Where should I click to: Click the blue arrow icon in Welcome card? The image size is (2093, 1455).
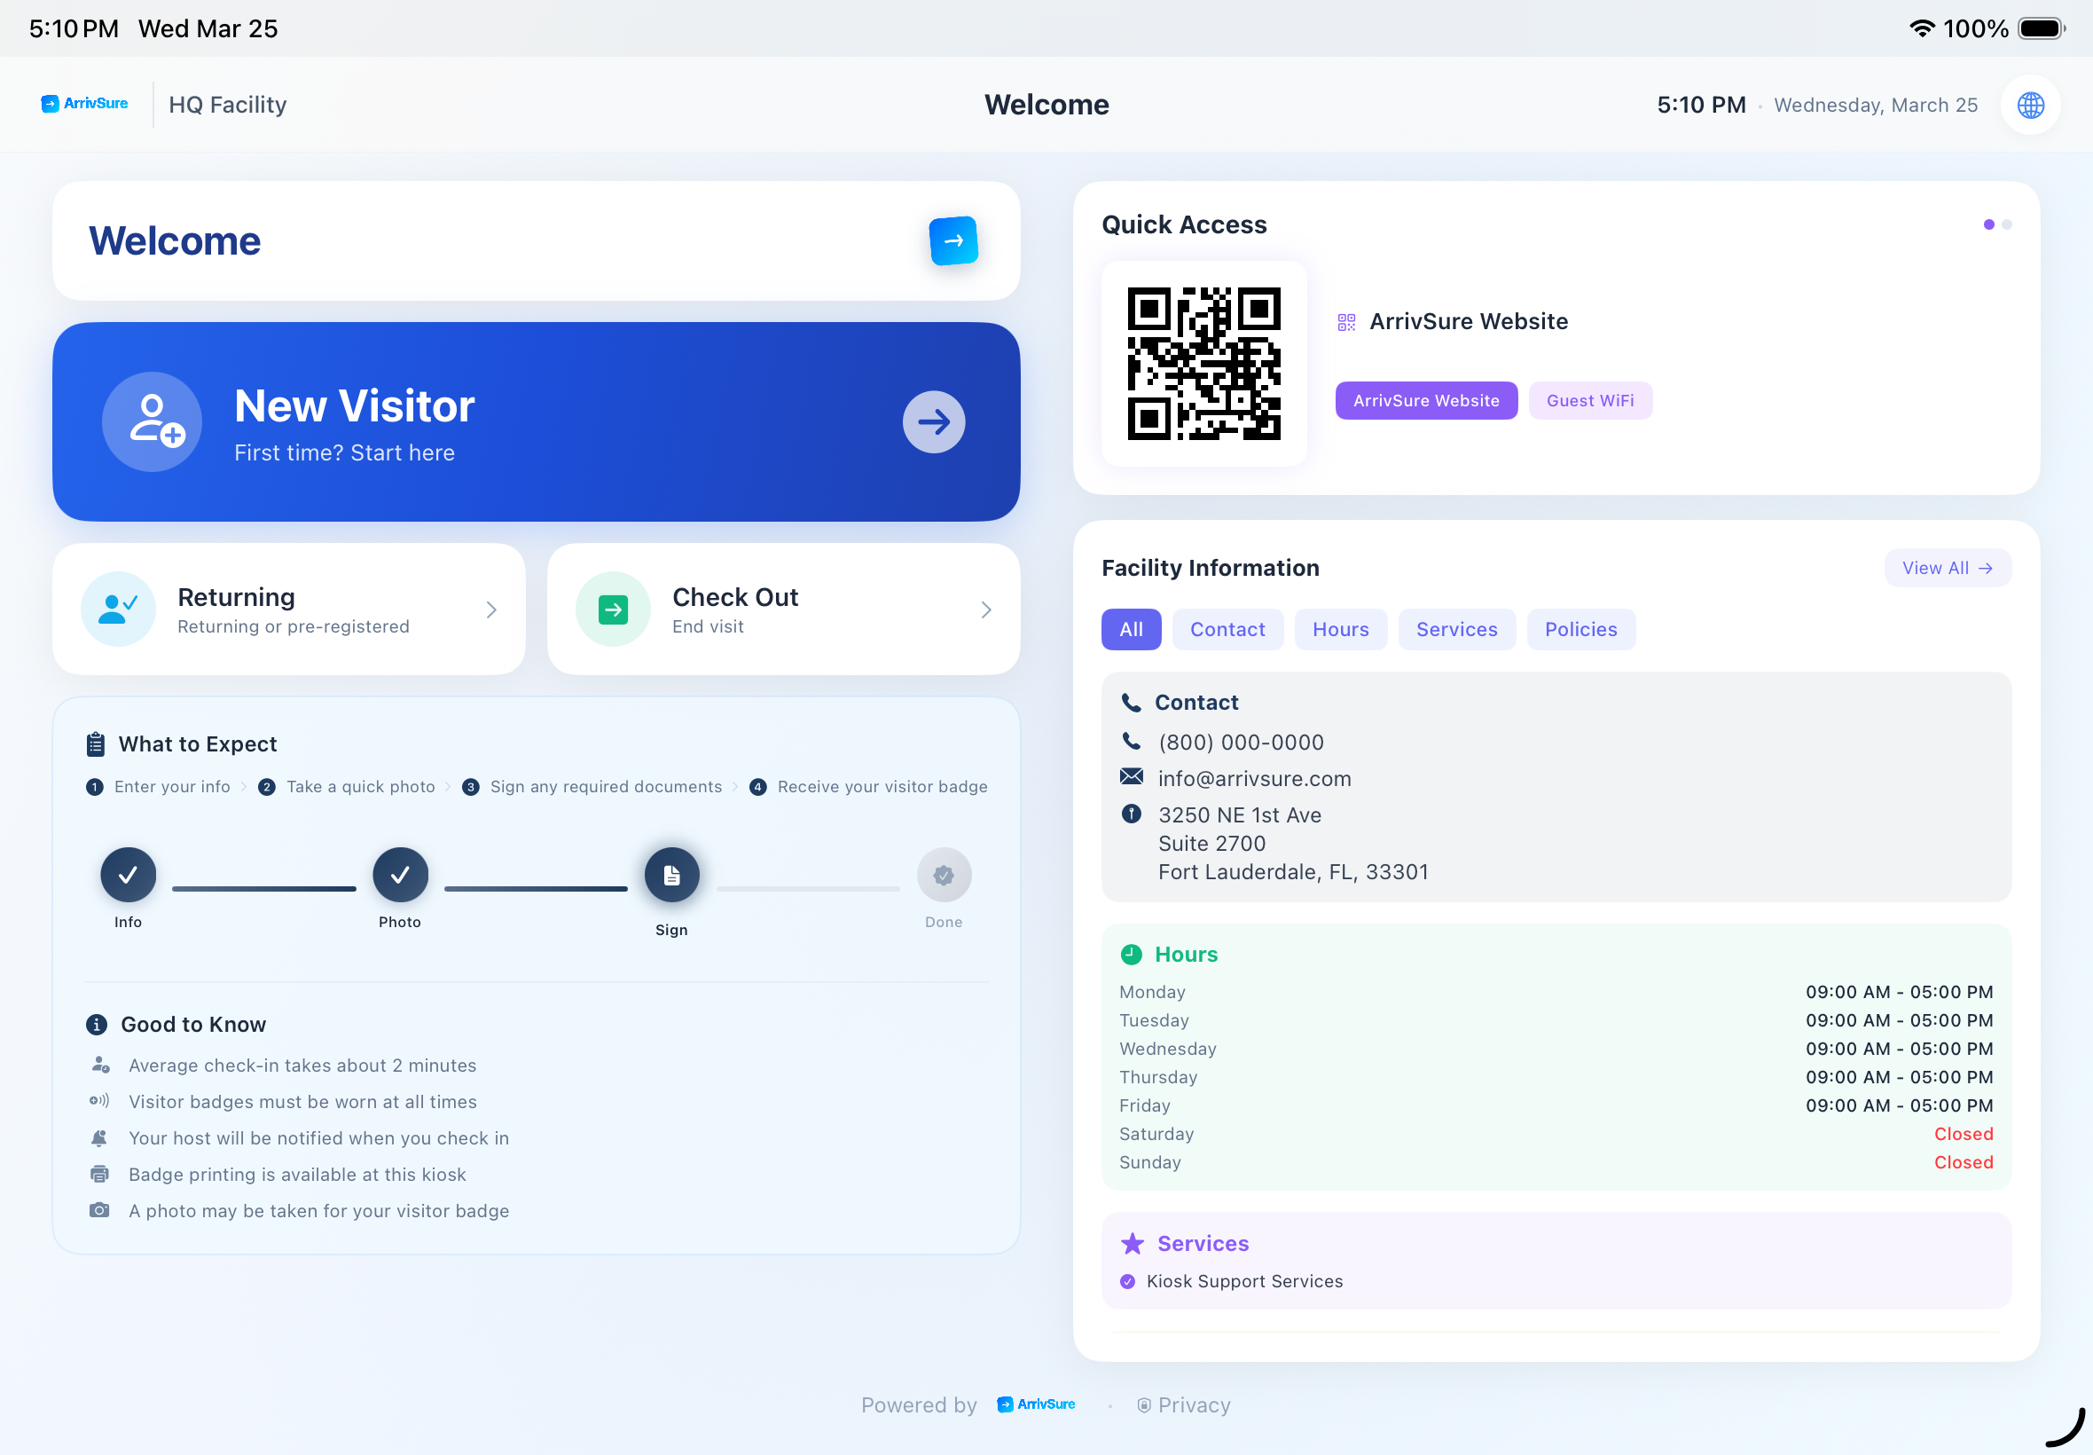tap(953, 240)
